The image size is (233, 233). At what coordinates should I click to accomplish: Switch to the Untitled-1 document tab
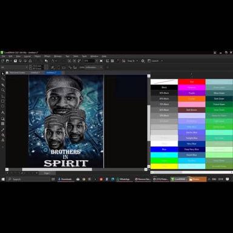pyautogui.click(x=35, y=73)
